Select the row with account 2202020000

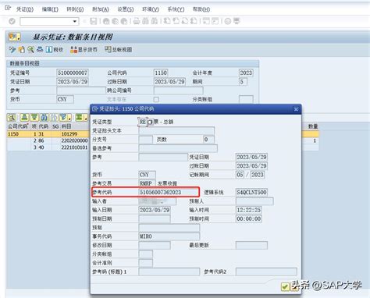pos(48,140)
